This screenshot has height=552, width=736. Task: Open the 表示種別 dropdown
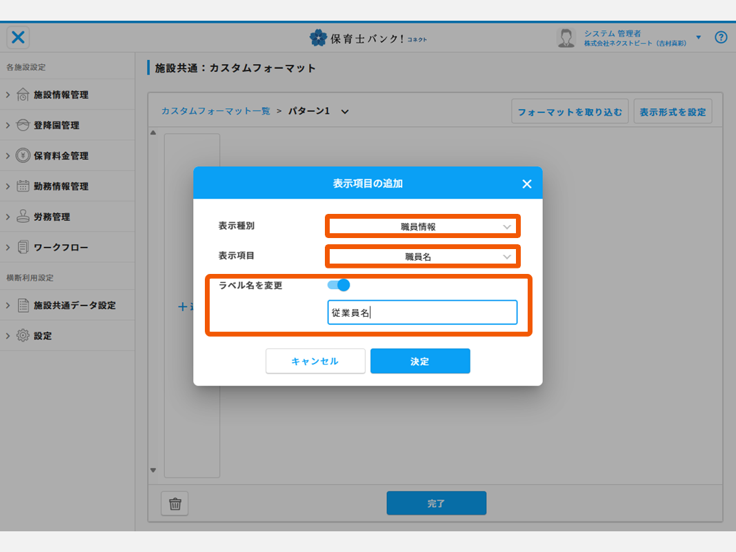[422, 226]
